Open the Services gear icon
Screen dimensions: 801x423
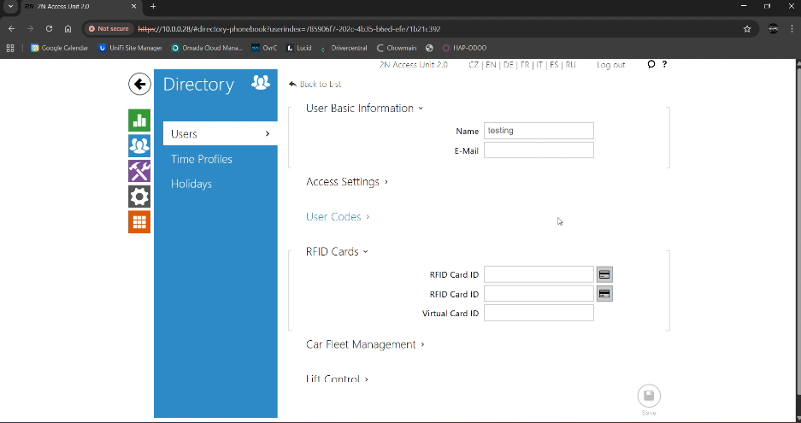[139, 197]
